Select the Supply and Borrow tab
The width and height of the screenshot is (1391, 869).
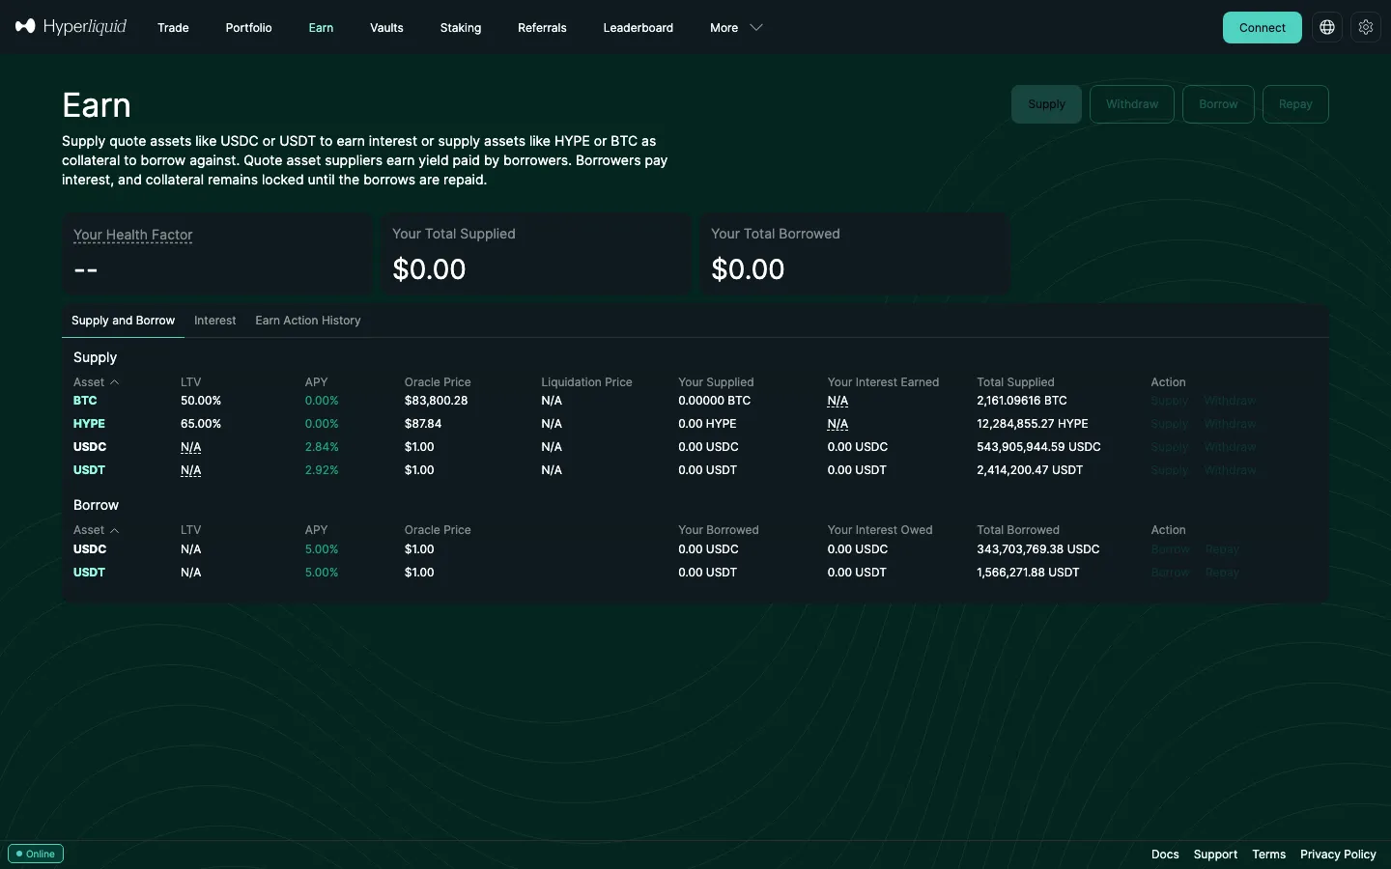[x=123, y=321]
